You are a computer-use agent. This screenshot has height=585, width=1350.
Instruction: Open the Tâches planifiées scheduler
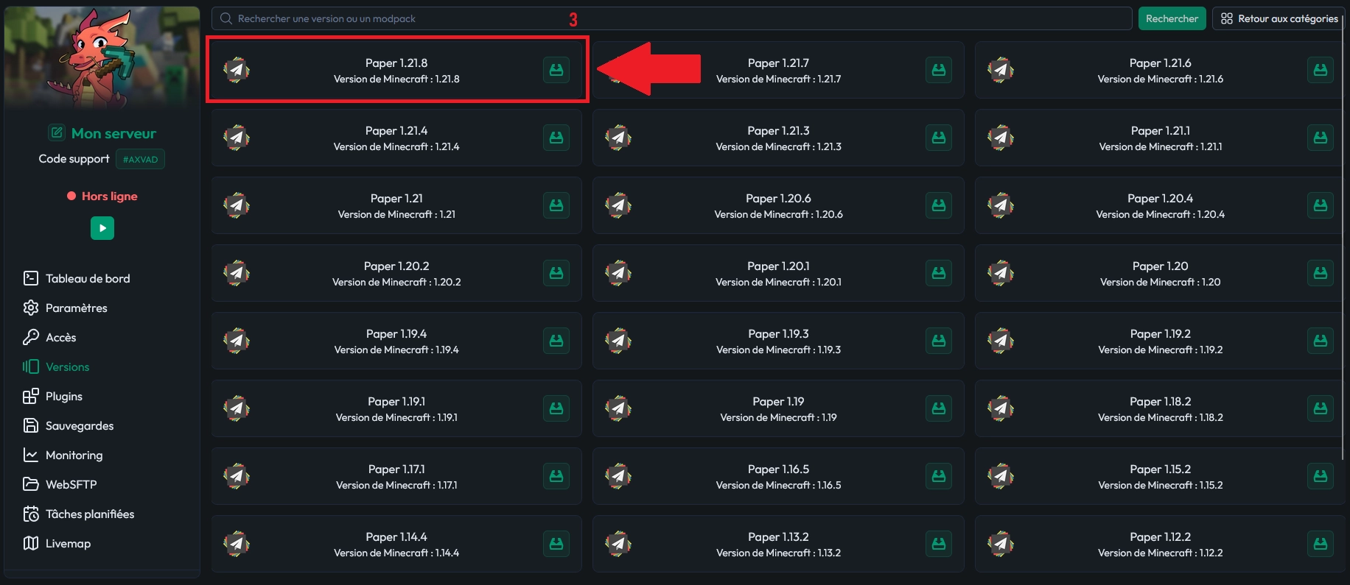tap(91, 514)
